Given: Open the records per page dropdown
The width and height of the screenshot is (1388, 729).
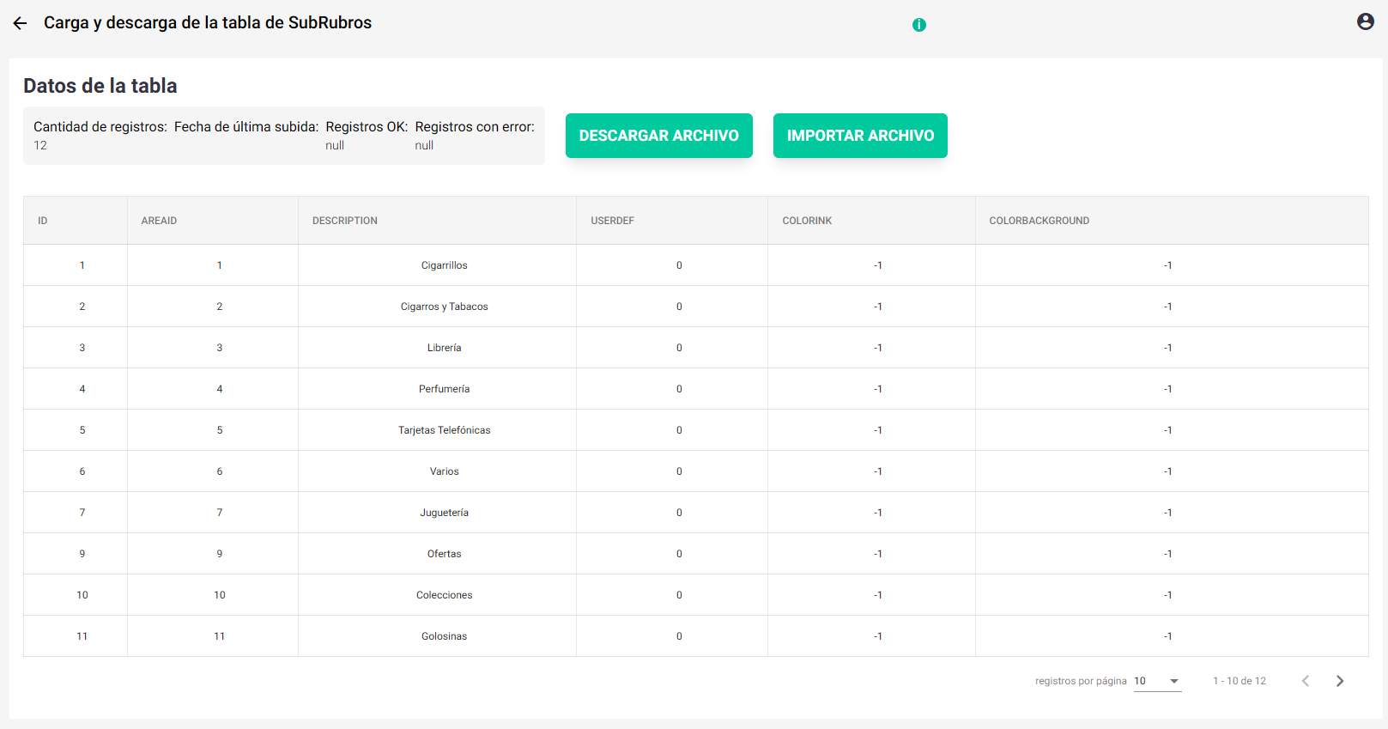Looking at the screenshot, I should tap(1158, 681).
